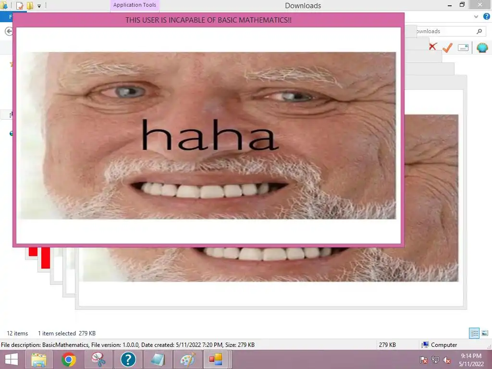Click the haha face image in the front window

coord(209,135)
